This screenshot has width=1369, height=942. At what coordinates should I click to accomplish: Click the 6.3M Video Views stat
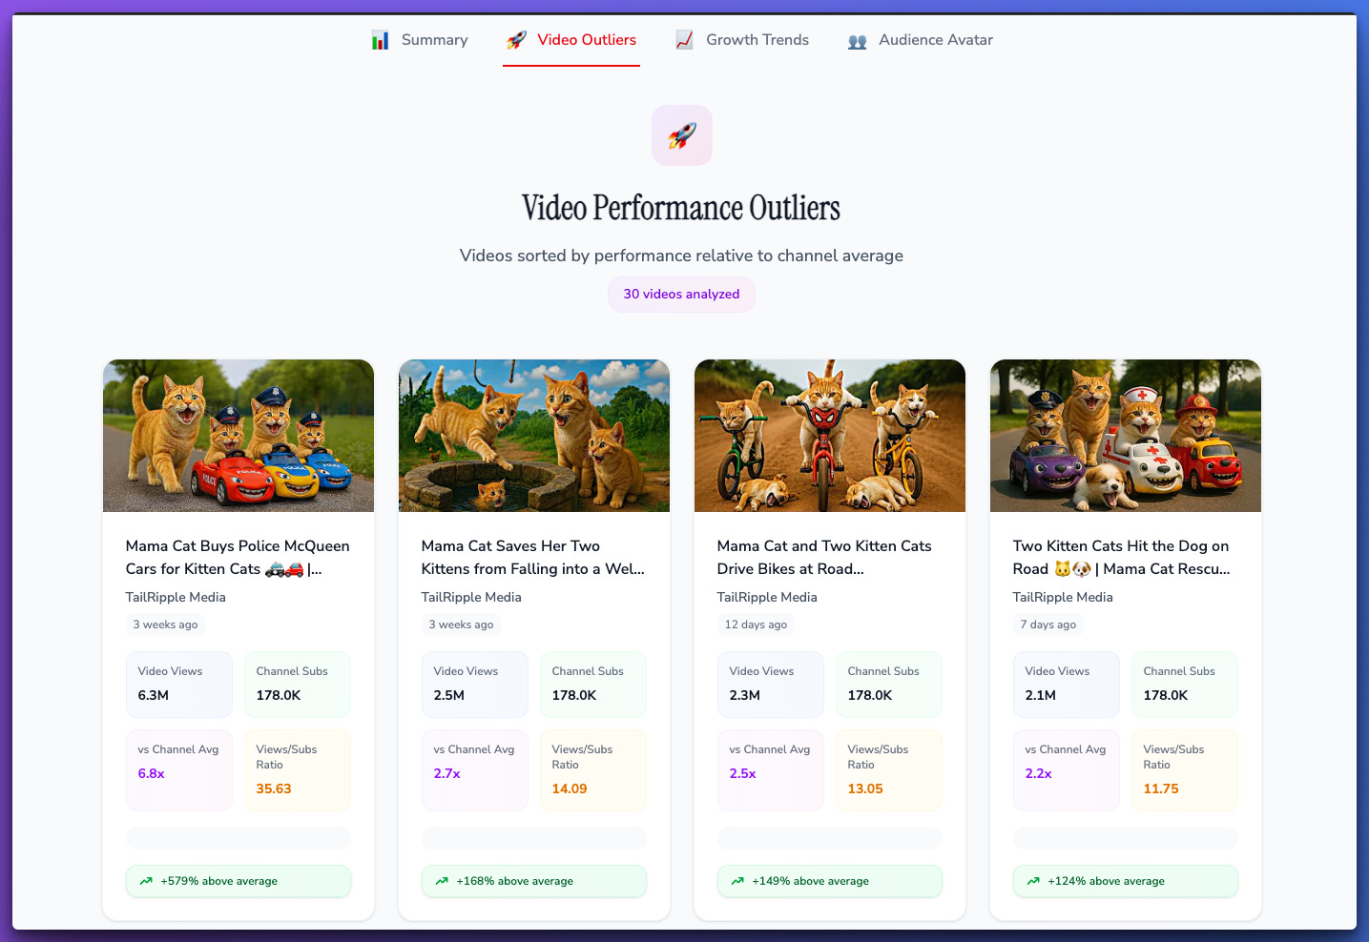tap(179, 685)
